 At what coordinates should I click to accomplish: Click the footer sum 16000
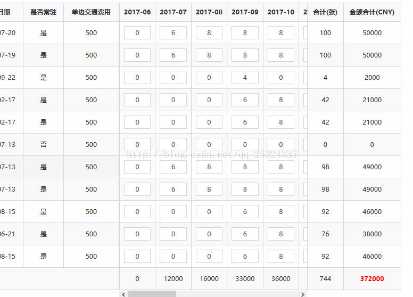click(209, 279)
